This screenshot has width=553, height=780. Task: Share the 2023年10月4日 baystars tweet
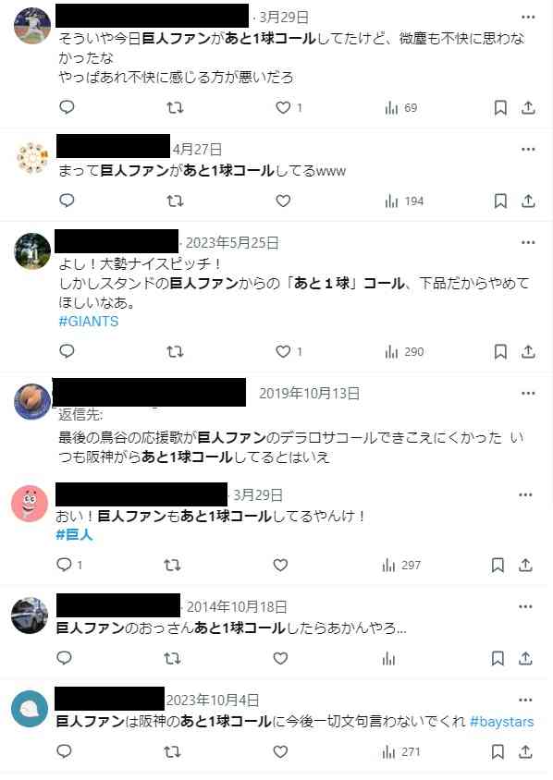pos(525,751)
